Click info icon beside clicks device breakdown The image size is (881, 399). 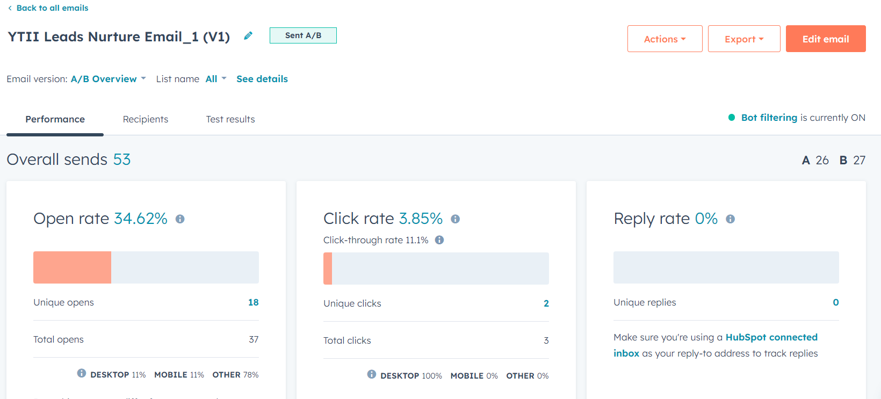click(x=372, y=374)
